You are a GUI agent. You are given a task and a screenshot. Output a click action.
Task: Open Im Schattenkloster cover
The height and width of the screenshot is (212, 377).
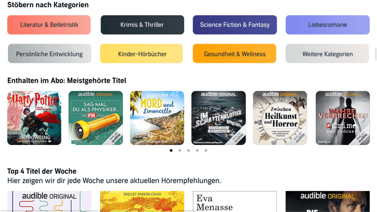coord(218,118)
